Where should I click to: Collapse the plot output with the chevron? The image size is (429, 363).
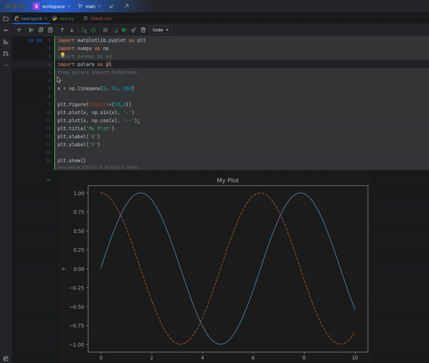pyautogui.click(x=49, y=180)
